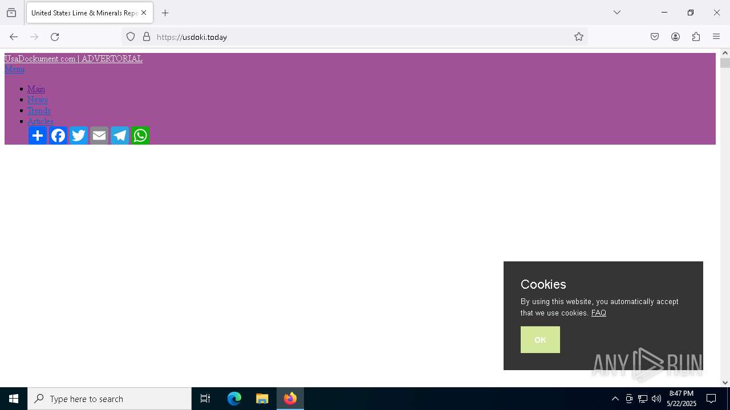Viewport: 730px width, 410px height.
Task: Open the Trends link
Action: pos(39,110)
